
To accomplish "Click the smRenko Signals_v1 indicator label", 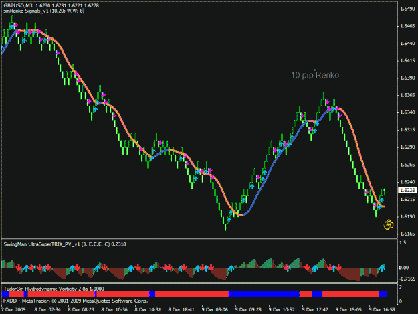I will coord(43,11).
